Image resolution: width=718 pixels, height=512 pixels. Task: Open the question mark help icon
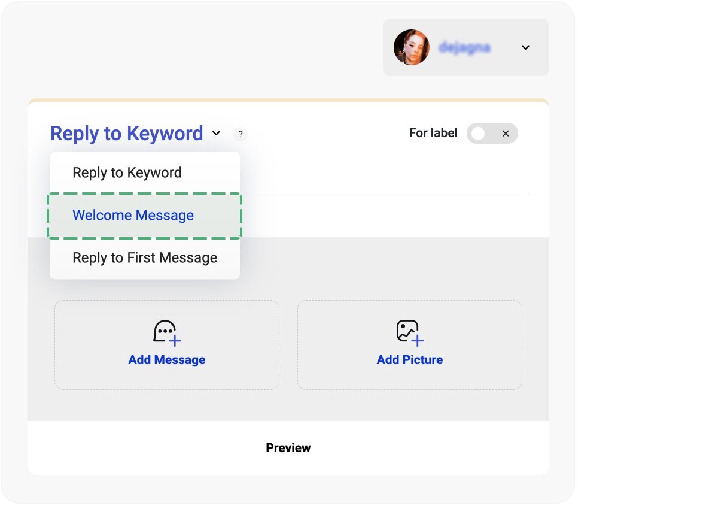241,134
